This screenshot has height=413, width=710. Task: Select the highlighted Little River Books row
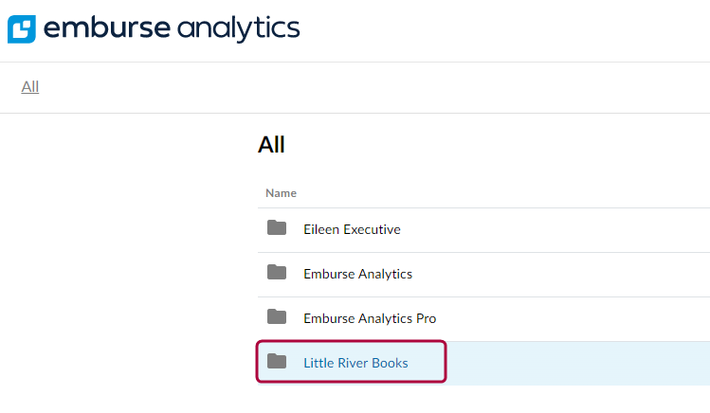point(483,364)
